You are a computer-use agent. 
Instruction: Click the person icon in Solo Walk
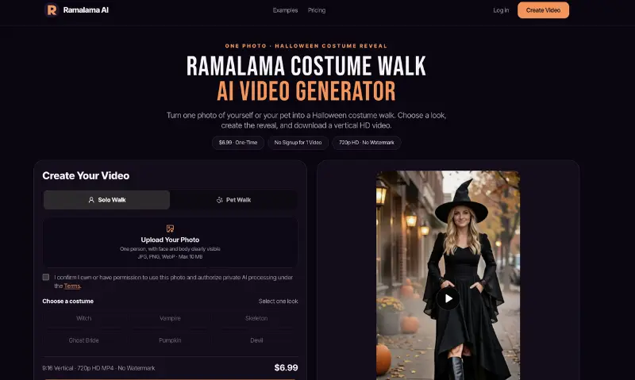coord(91,200)
